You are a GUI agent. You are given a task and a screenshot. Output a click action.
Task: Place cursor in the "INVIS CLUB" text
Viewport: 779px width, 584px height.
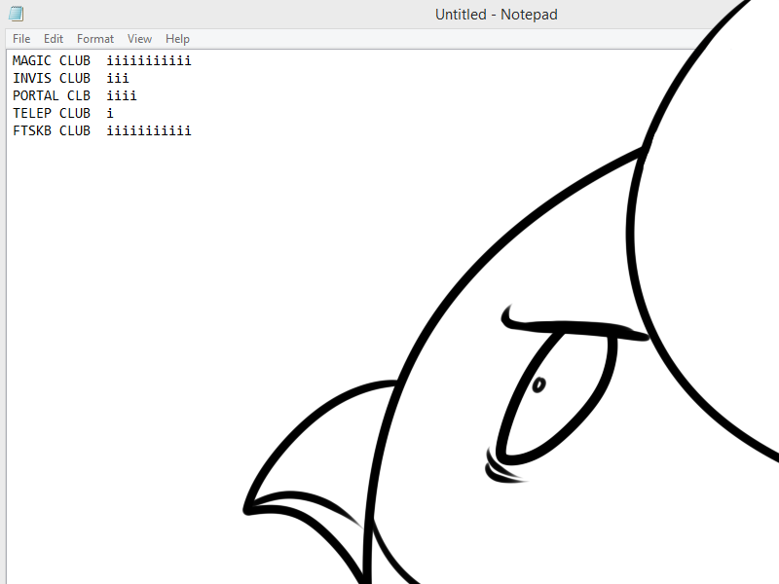pyautogui.click(x=51, y=79)
